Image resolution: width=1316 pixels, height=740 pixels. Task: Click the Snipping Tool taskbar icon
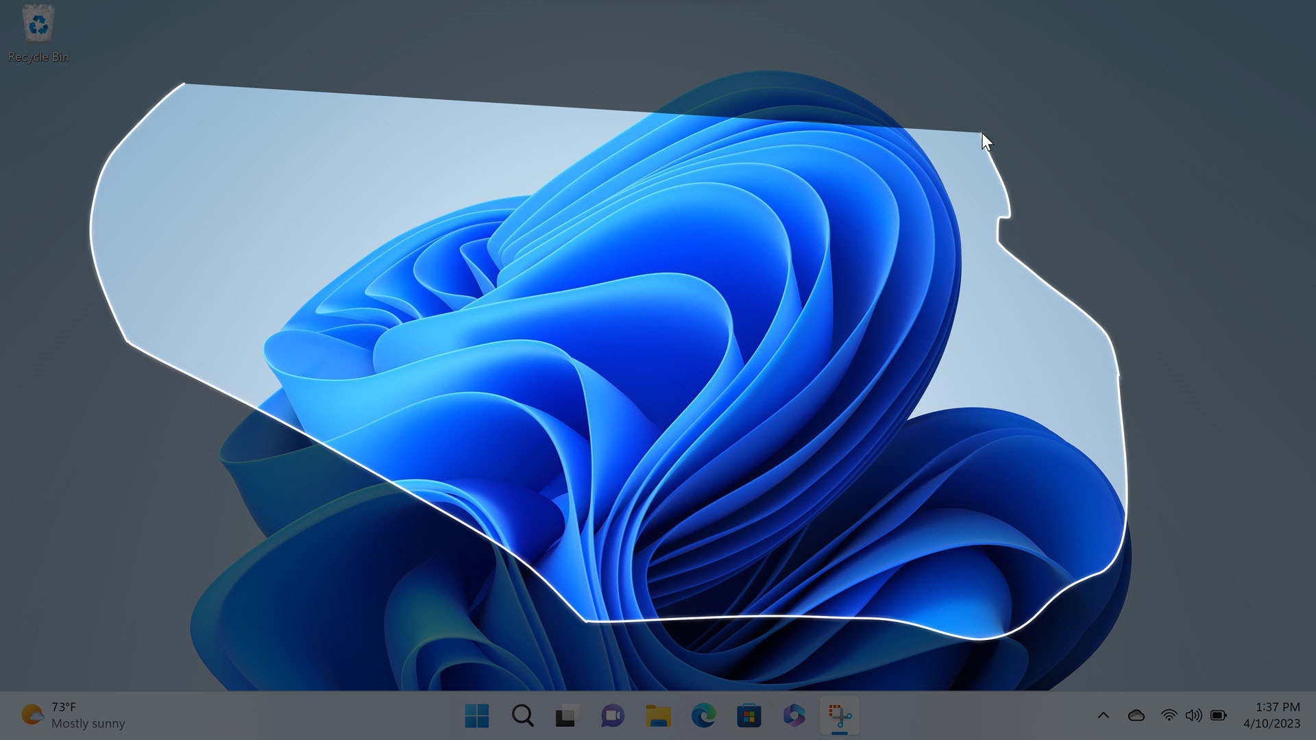pyautogui.click(x=839, y=716)
